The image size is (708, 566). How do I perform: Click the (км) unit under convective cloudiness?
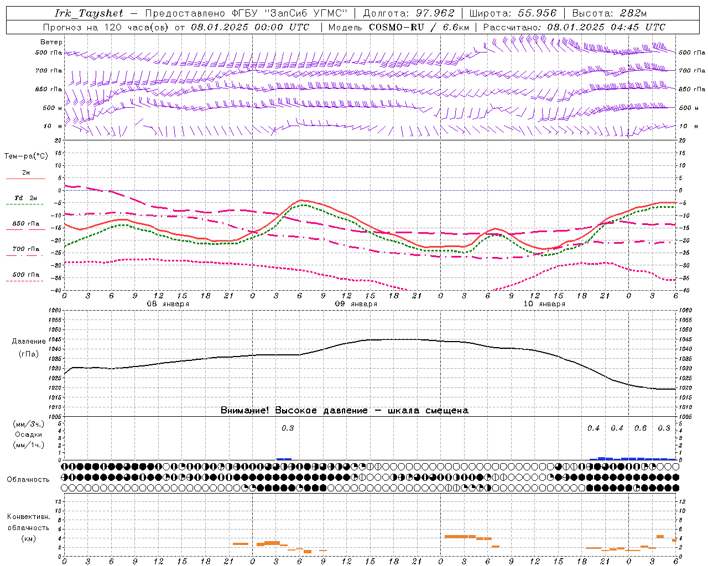tap(28, 538)
